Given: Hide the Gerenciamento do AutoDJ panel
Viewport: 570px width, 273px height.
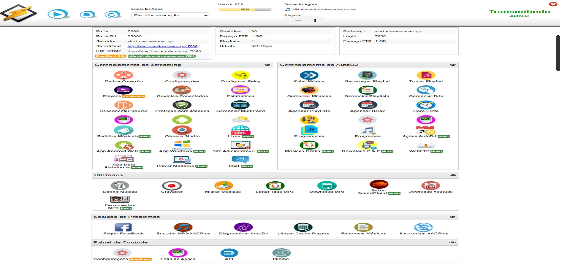Looking at the screenshot, I should (x=453, y=65).
